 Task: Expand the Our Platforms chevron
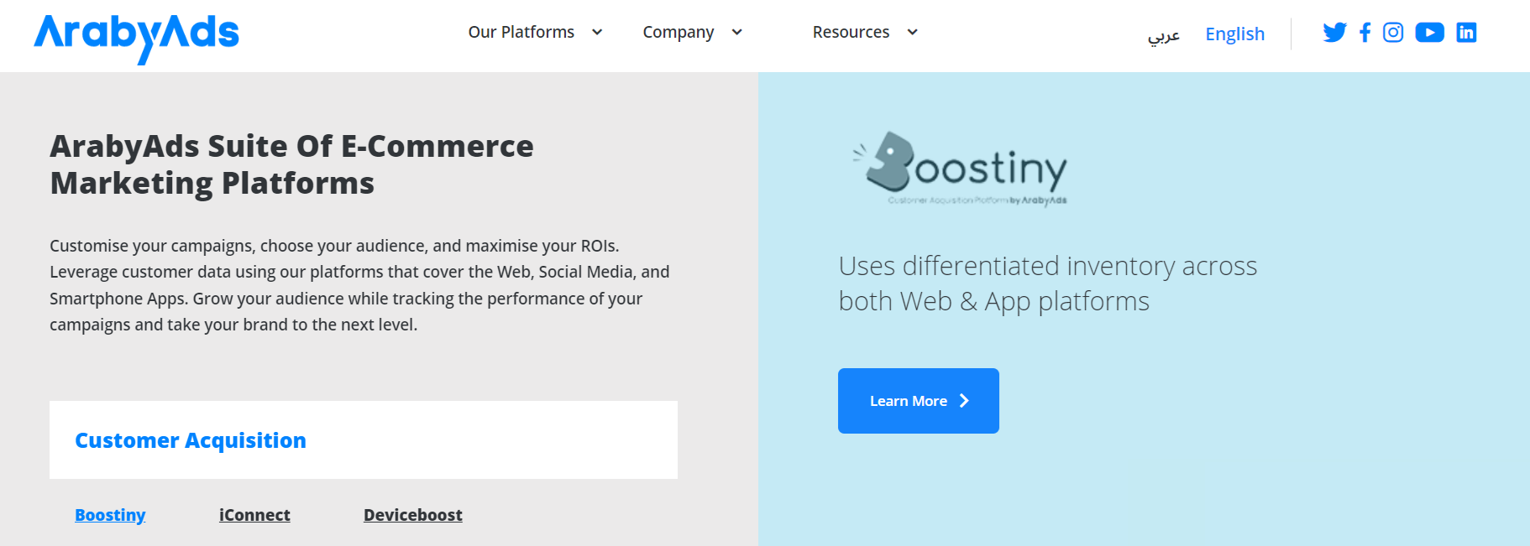point(597,33)
